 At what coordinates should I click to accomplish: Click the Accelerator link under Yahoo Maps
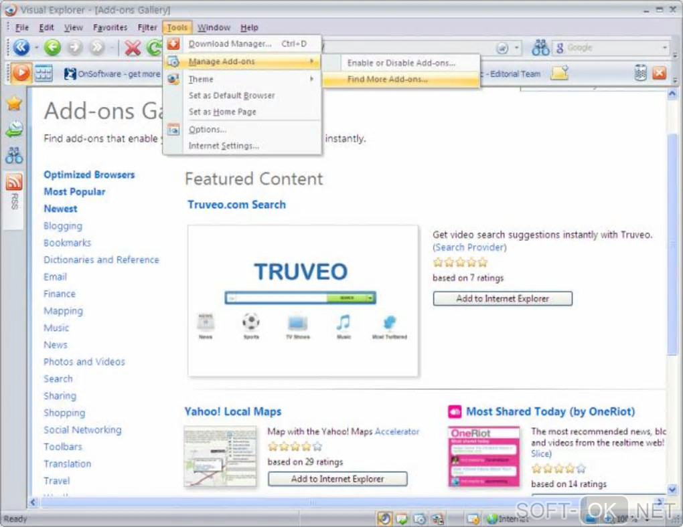[x=397, y=431]
